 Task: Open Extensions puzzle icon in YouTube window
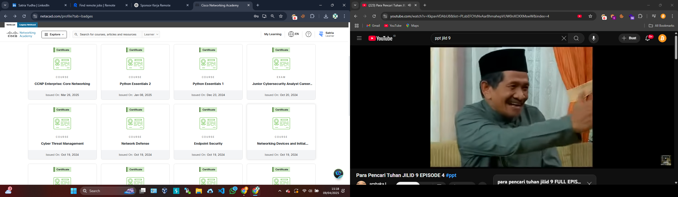(x=640, y=16)
